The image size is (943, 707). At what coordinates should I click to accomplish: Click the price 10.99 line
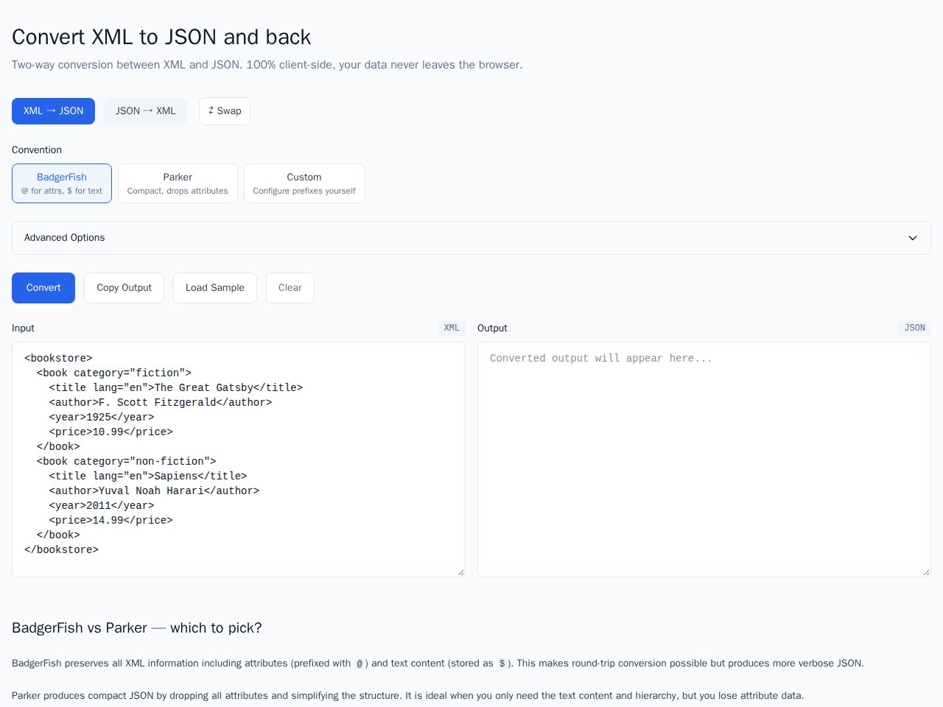(111, 432)
